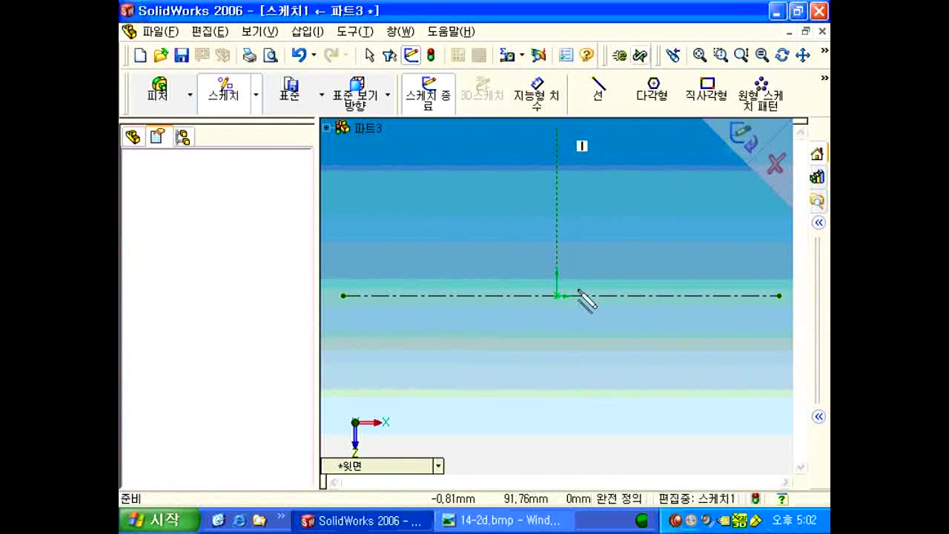The width and height of the screenshot is (949, 534).
Task: Expand the 파트3 tree node
Action: click(x=326, y=128)
